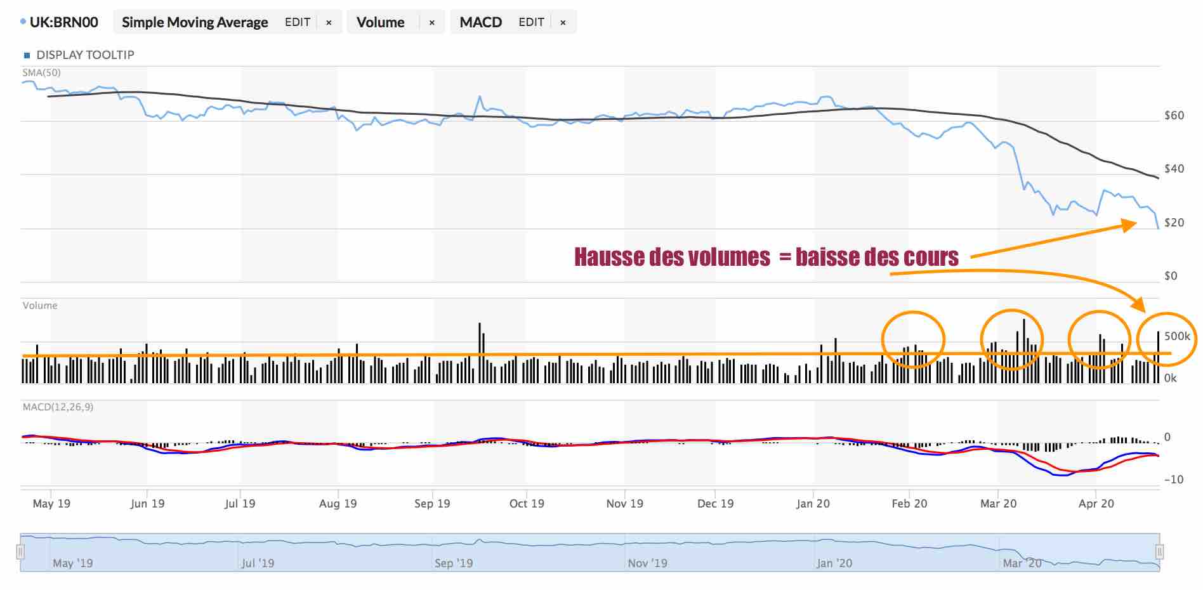The image size is (1203, 590).
Task: Edit the Simple Moving Average indicator
Action: click(x=298, y=22)
